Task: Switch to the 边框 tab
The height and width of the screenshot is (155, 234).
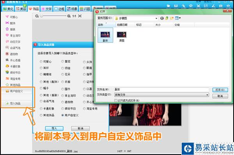Action: [59, 9]
